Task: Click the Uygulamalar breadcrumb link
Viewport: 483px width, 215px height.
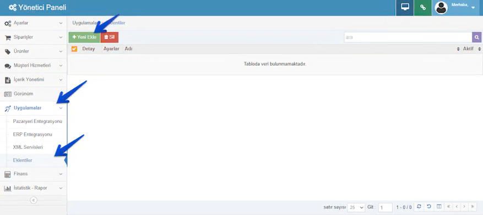Action: click(85, 23)
